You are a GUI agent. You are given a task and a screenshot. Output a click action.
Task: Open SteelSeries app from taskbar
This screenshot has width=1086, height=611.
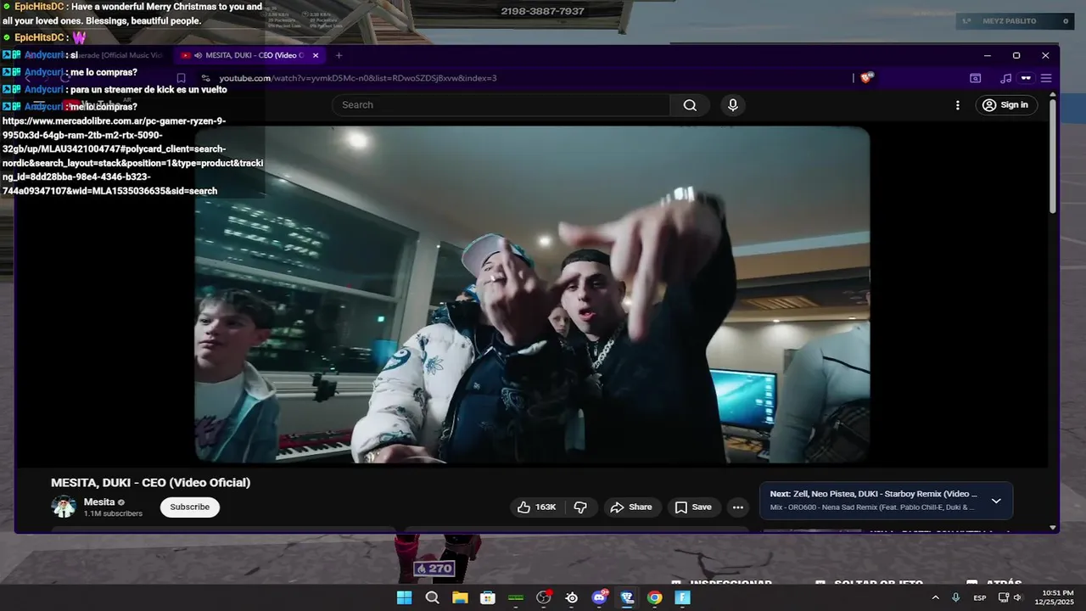coord(572,597)
